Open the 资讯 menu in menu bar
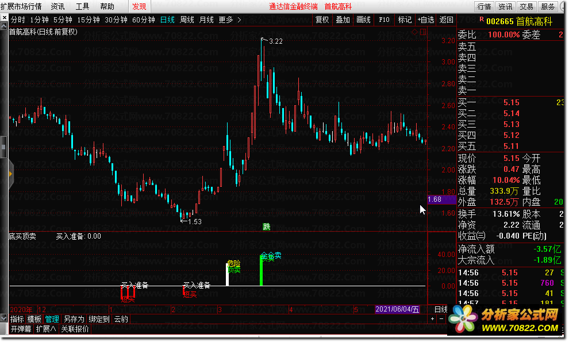This screenshot has height=342, width=569. click(57, 6)
